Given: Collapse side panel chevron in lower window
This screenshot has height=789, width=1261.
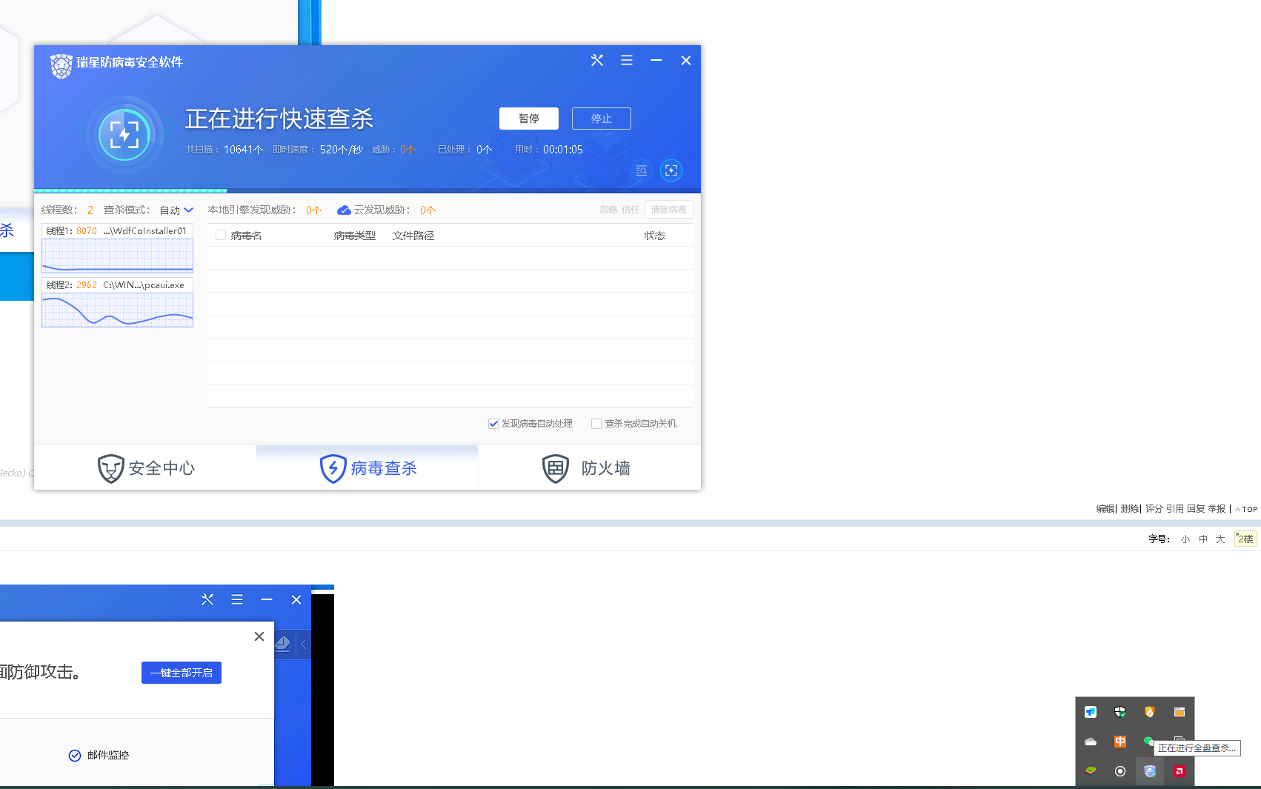Looking at the screenshot, I should pos(303,645).
